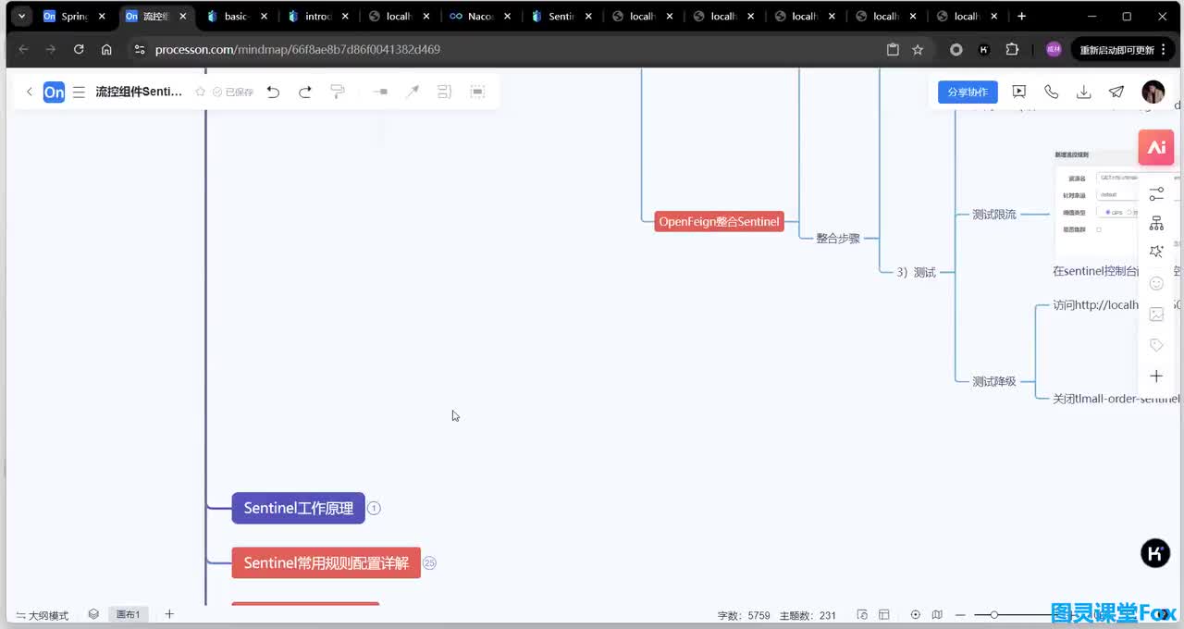
Task: Switch to the Spring browser tab
Action: click(74, 17)
